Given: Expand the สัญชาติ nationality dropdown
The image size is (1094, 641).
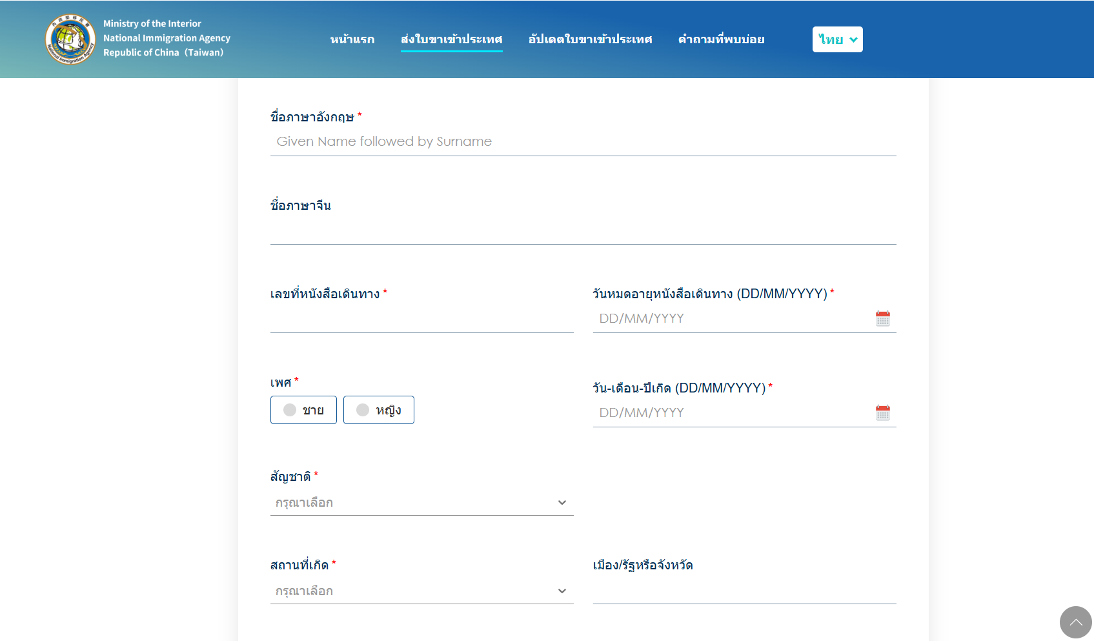Looking at the screenshot, I should click(413, 503).
